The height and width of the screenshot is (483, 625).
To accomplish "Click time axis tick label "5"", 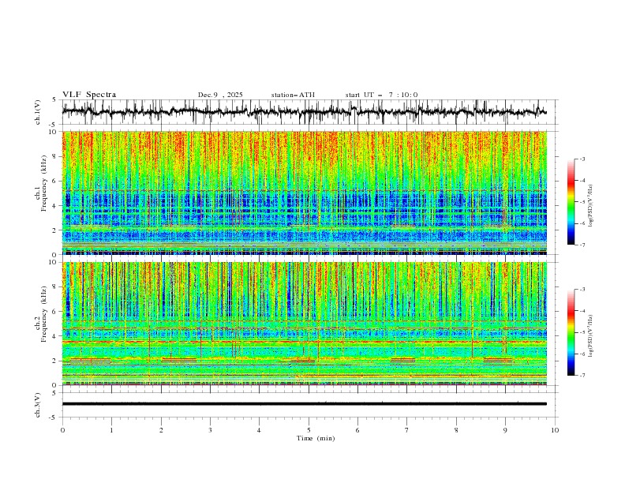I will 309,430.
